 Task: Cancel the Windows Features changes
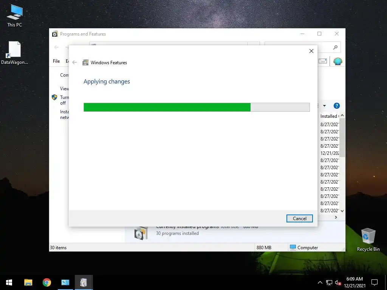299,219
